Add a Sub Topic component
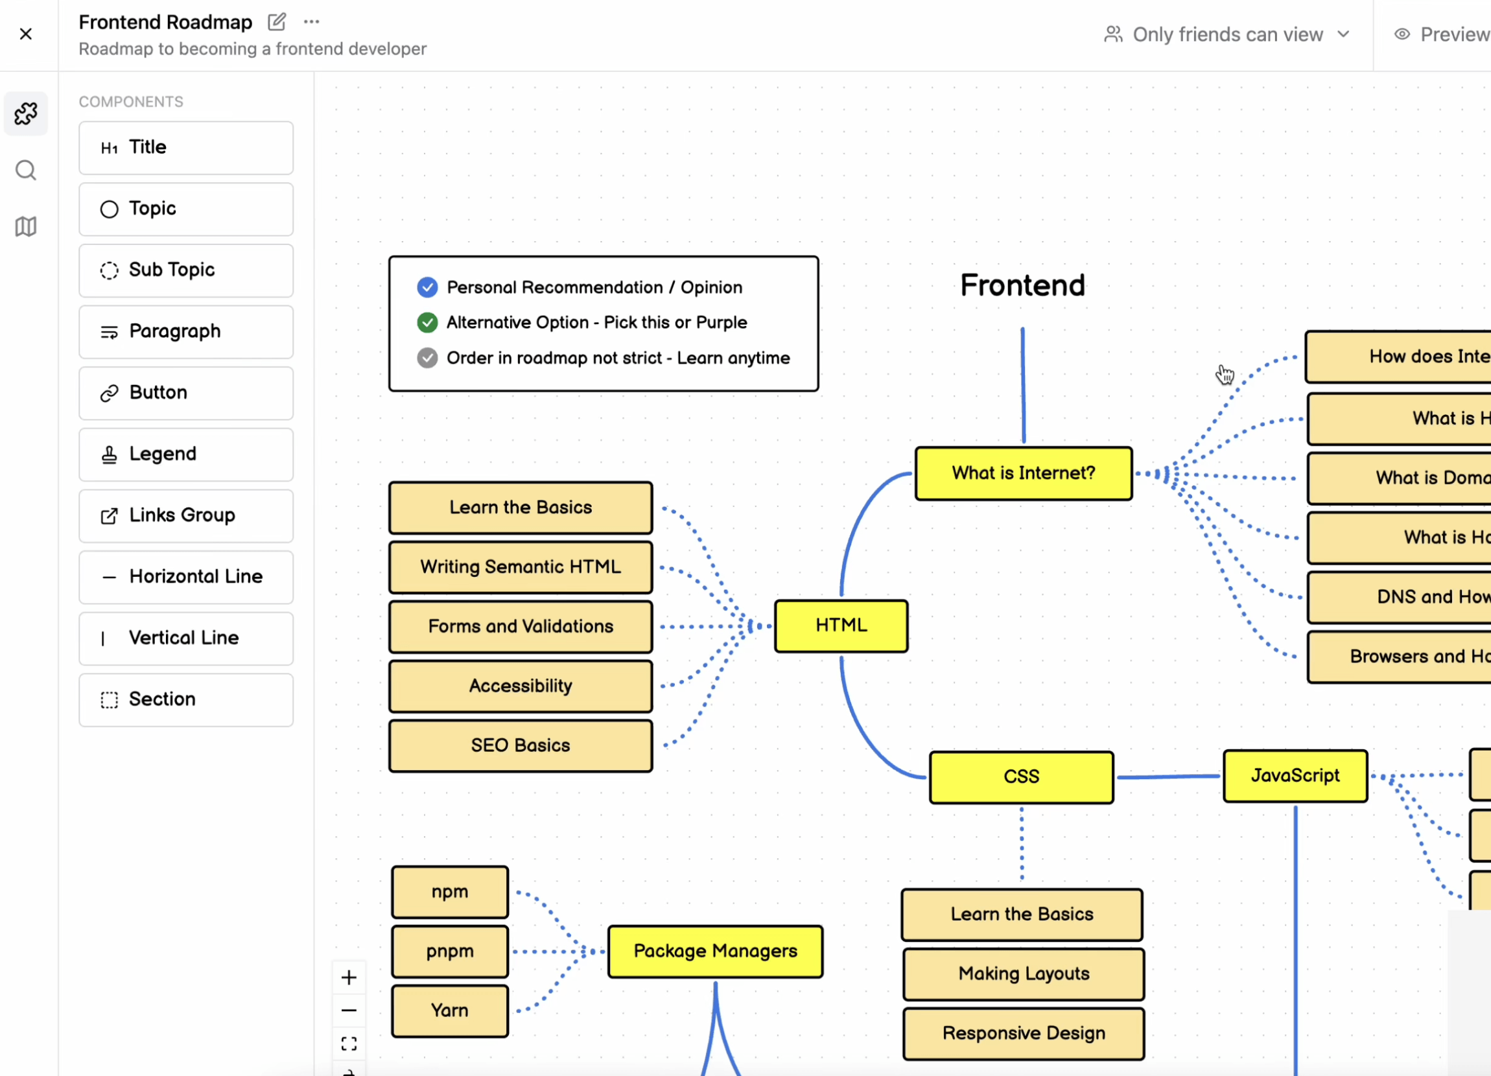1491x1076 pixels. pos(186,270)
